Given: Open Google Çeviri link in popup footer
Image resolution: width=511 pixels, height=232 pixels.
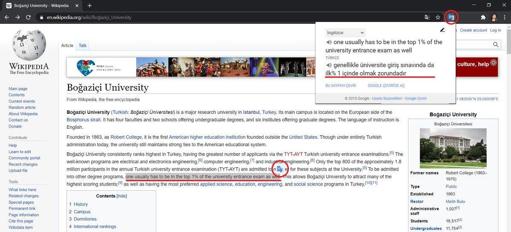Looking at the screenshot, I should (x=416, y=99).
